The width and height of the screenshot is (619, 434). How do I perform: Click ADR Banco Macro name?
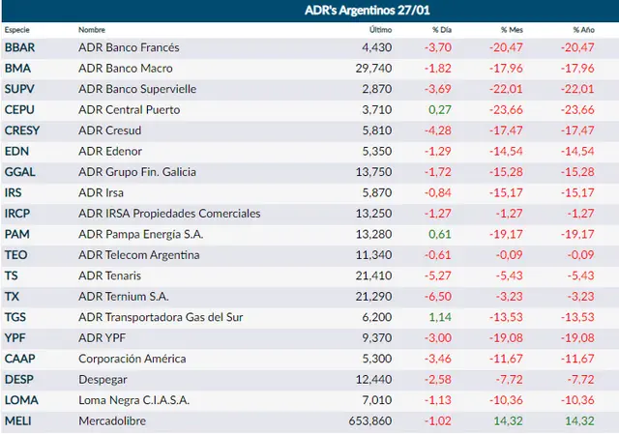(x=126, y=69)
